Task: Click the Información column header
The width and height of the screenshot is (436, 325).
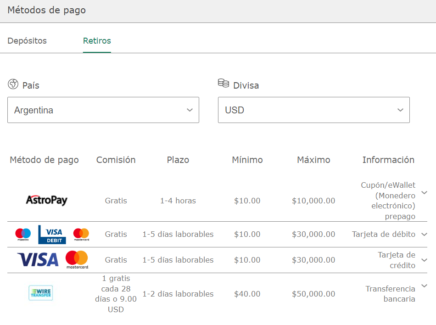Action: pos(388,160)
